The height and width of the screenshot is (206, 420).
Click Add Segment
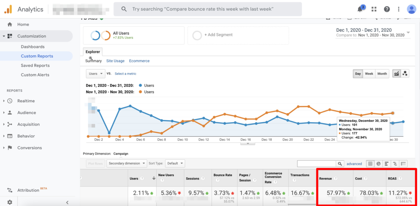point(218,35)
